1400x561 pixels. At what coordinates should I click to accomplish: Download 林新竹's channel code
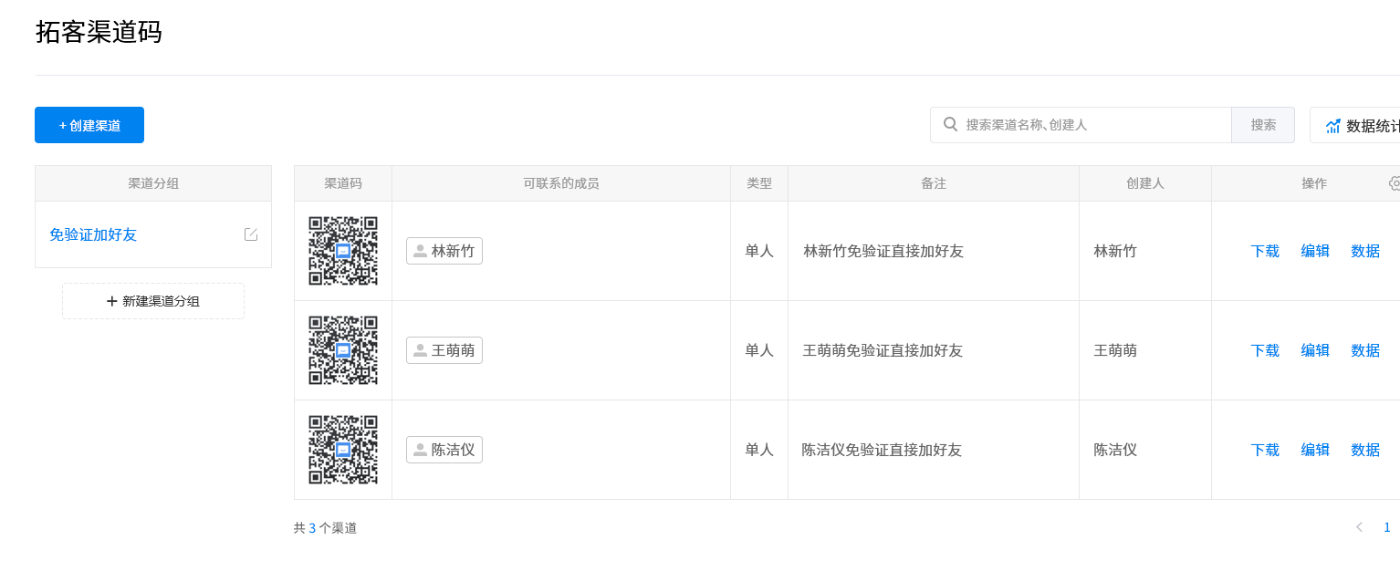click(x=1265, y=251)
